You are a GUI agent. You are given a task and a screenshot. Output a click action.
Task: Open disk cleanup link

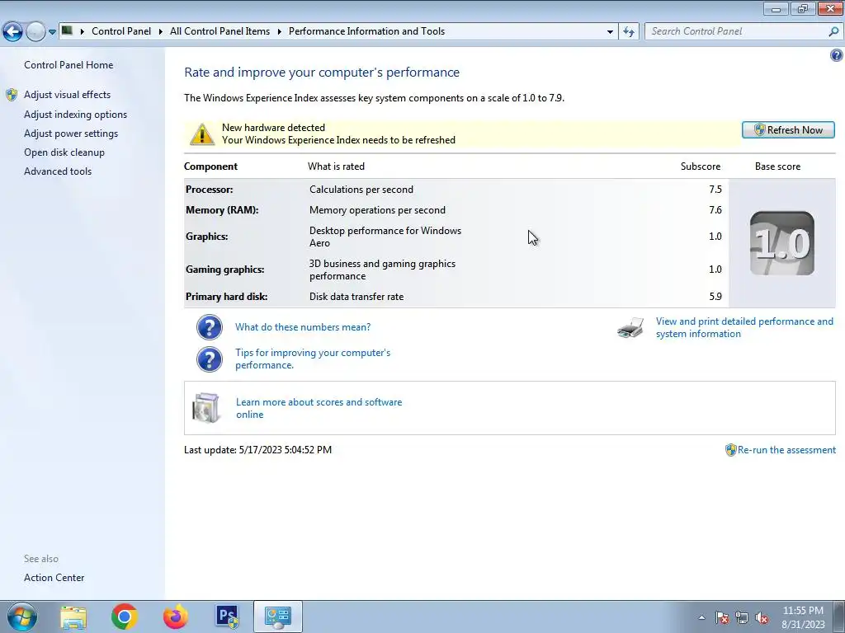[64, 152]
